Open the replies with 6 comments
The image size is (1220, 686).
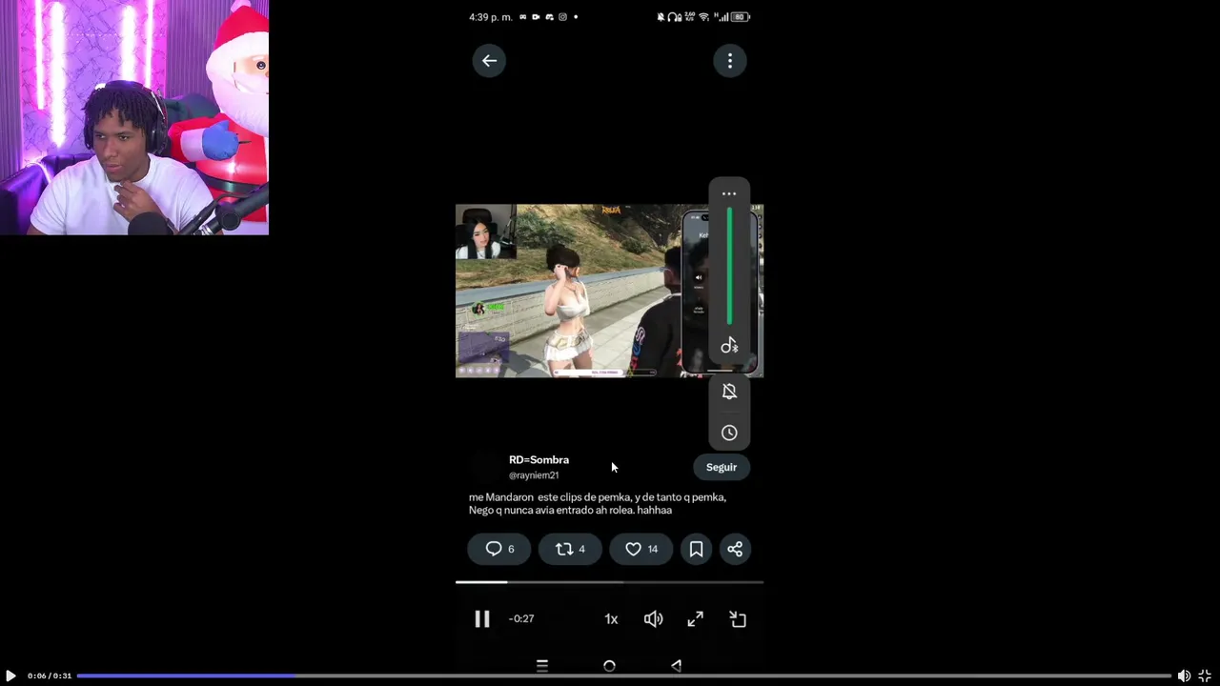coord(498,549)
